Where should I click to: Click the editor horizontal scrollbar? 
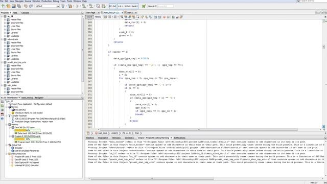199,129
